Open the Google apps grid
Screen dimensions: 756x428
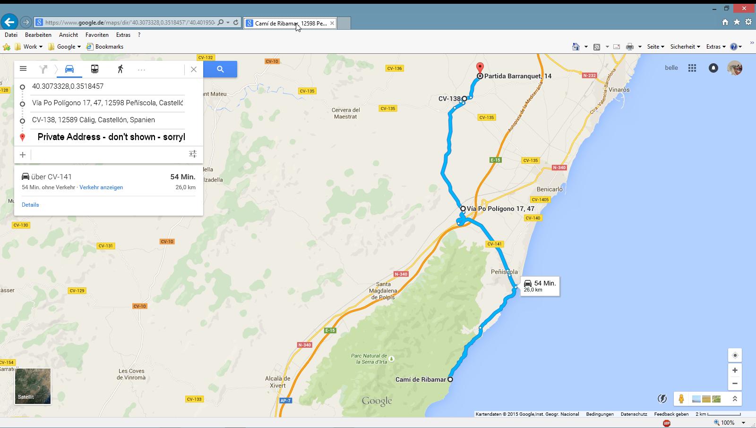pos(692,68)
